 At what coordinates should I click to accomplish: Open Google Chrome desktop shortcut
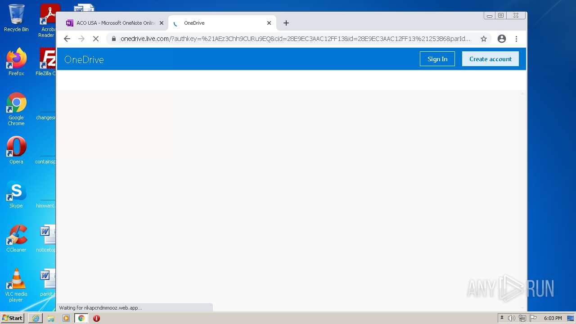16,109
